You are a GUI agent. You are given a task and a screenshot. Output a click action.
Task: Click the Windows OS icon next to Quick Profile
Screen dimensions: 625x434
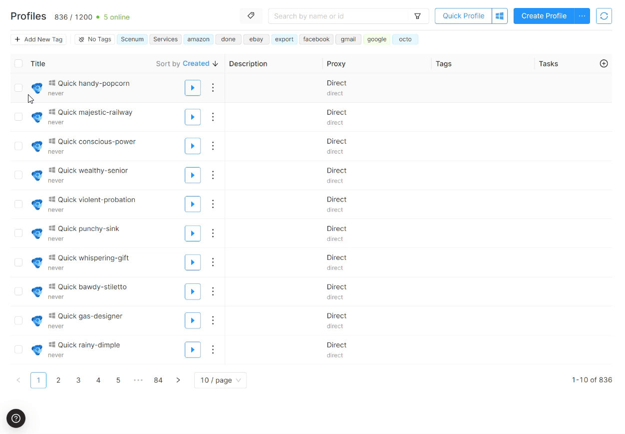click(499, 16)
